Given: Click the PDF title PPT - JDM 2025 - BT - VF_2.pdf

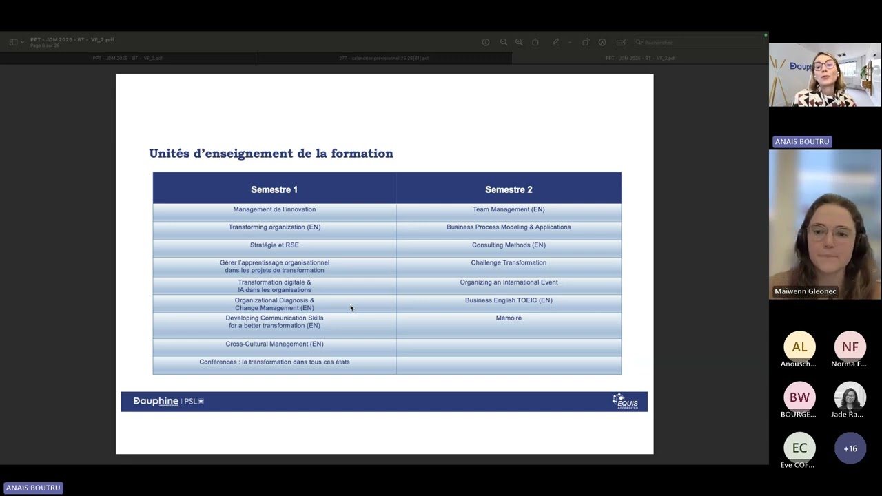Looking at the screenshot, I should pos(72,40).
